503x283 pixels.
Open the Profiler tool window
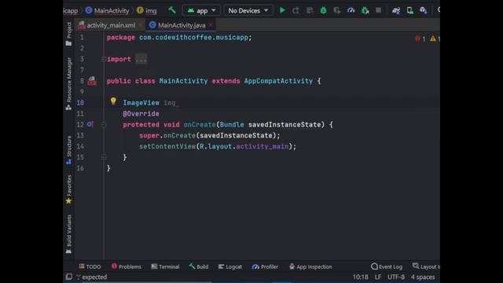tap(265, 266)
